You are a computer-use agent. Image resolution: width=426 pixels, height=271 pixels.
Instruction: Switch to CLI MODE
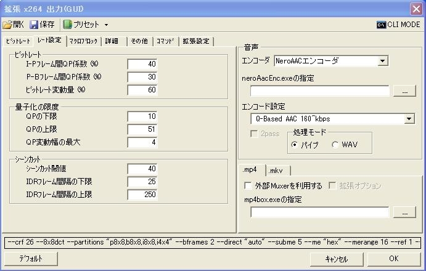point(398,25)
